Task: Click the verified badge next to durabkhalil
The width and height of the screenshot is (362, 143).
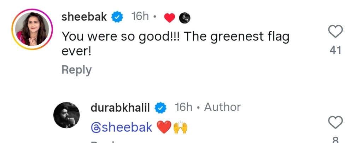Action: click(x=162, y=108)
